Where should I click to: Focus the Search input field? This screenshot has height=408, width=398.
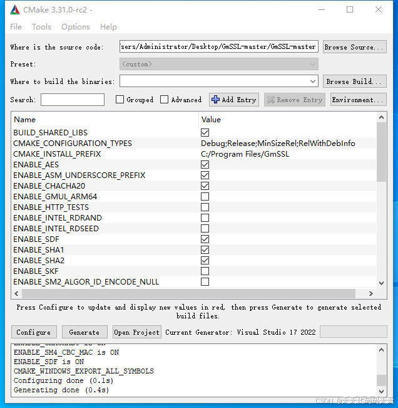click(73, 100)
